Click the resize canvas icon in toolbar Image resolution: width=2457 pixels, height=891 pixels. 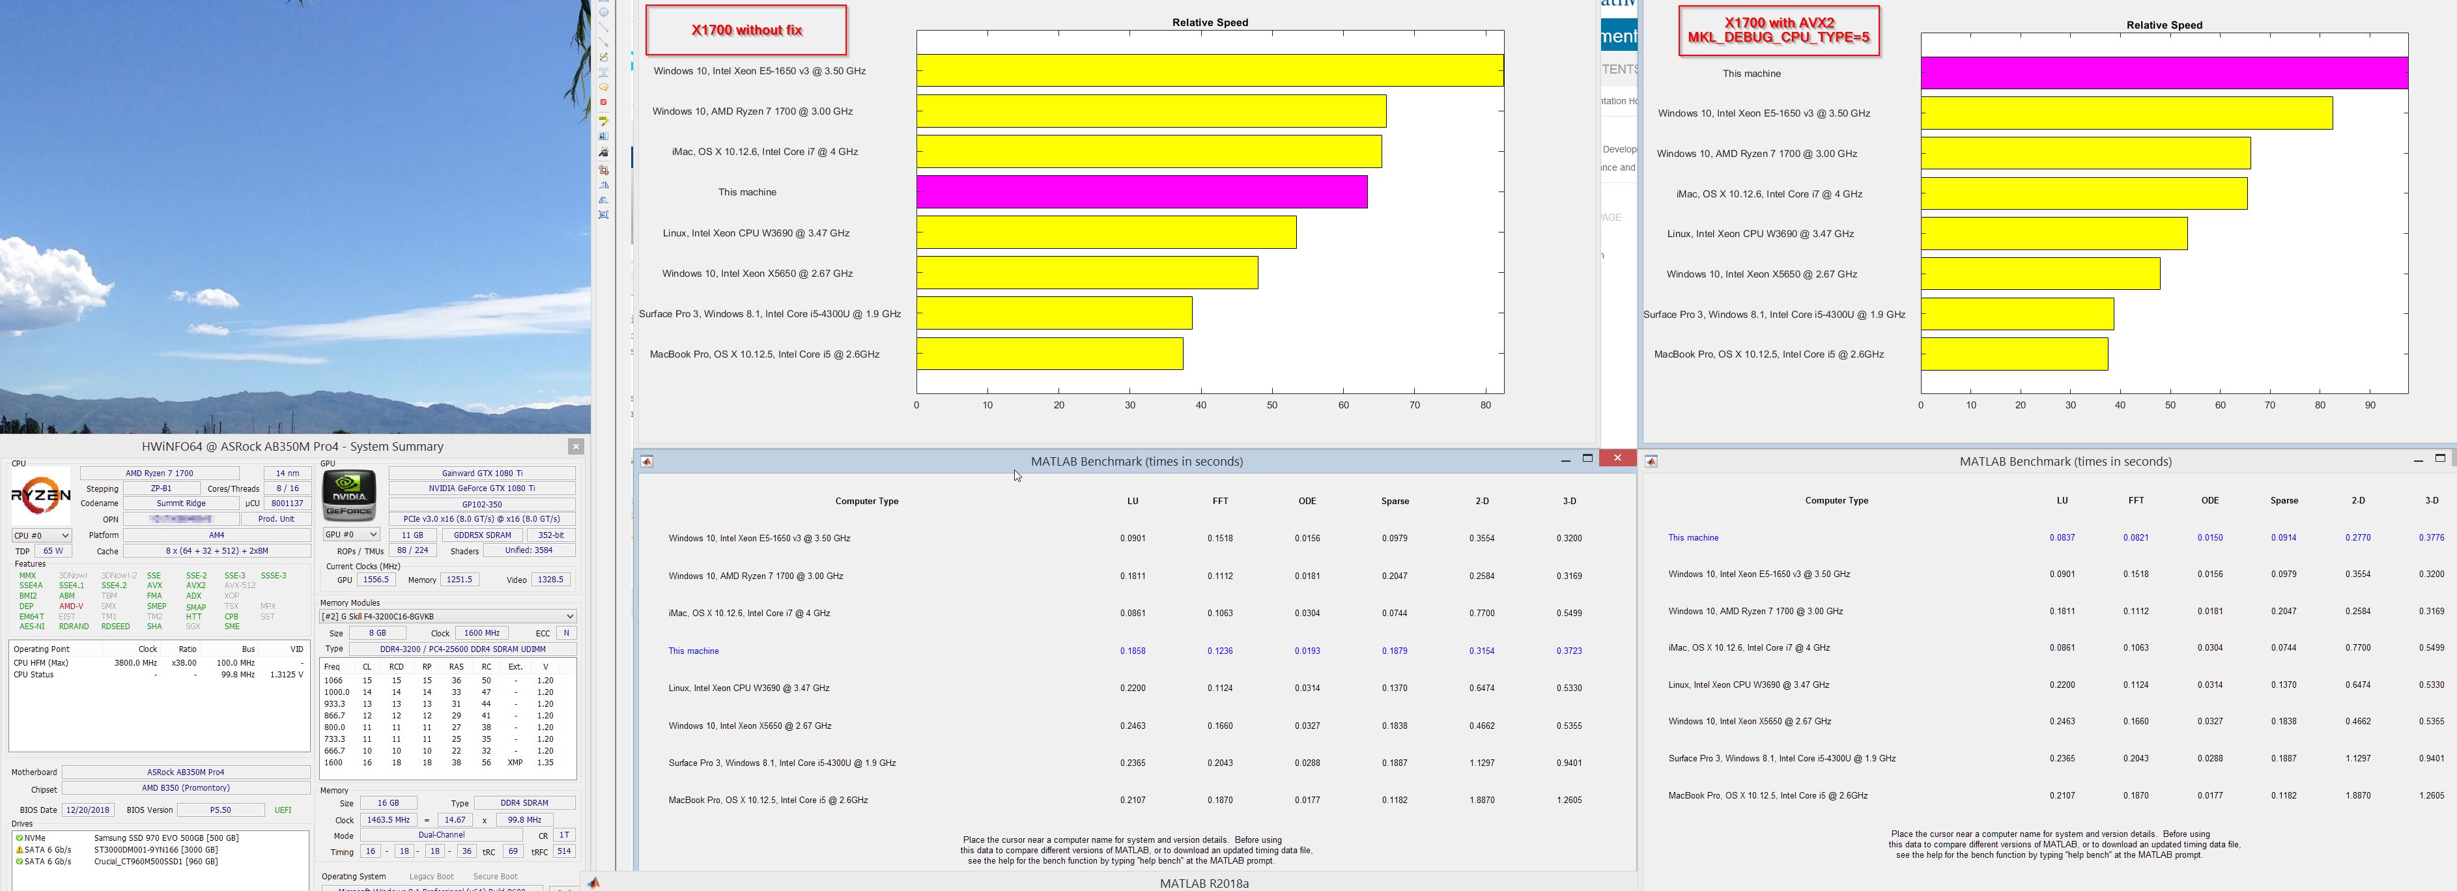604,215
